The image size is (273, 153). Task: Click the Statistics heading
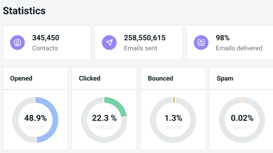pos(24,11)
